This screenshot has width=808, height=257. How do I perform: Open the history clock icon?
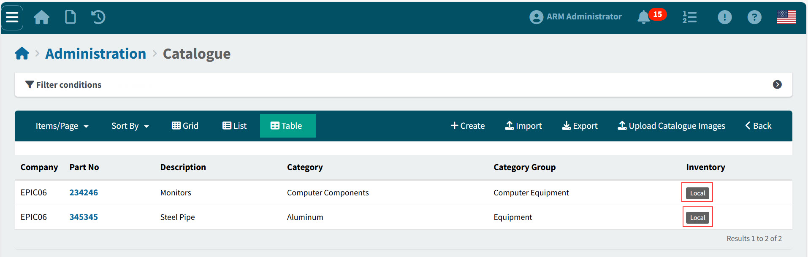pos(98,17)
